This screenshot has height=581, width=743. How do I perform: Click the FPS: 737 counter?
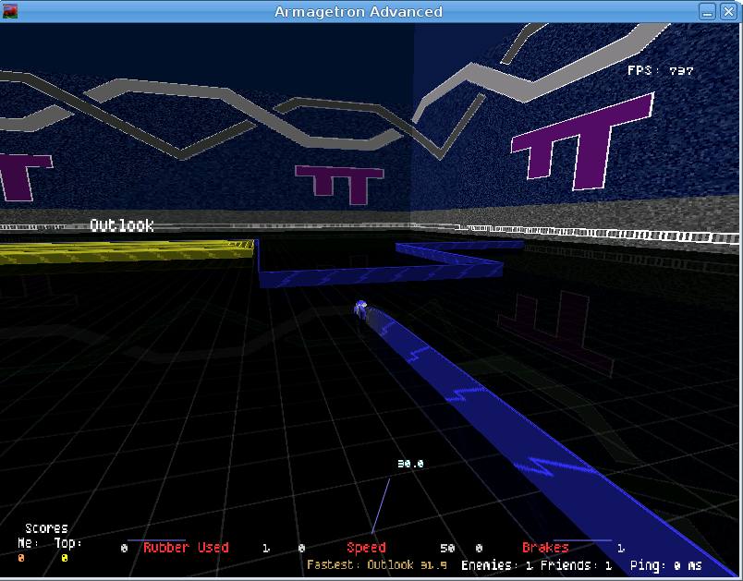tap(661, 70)
